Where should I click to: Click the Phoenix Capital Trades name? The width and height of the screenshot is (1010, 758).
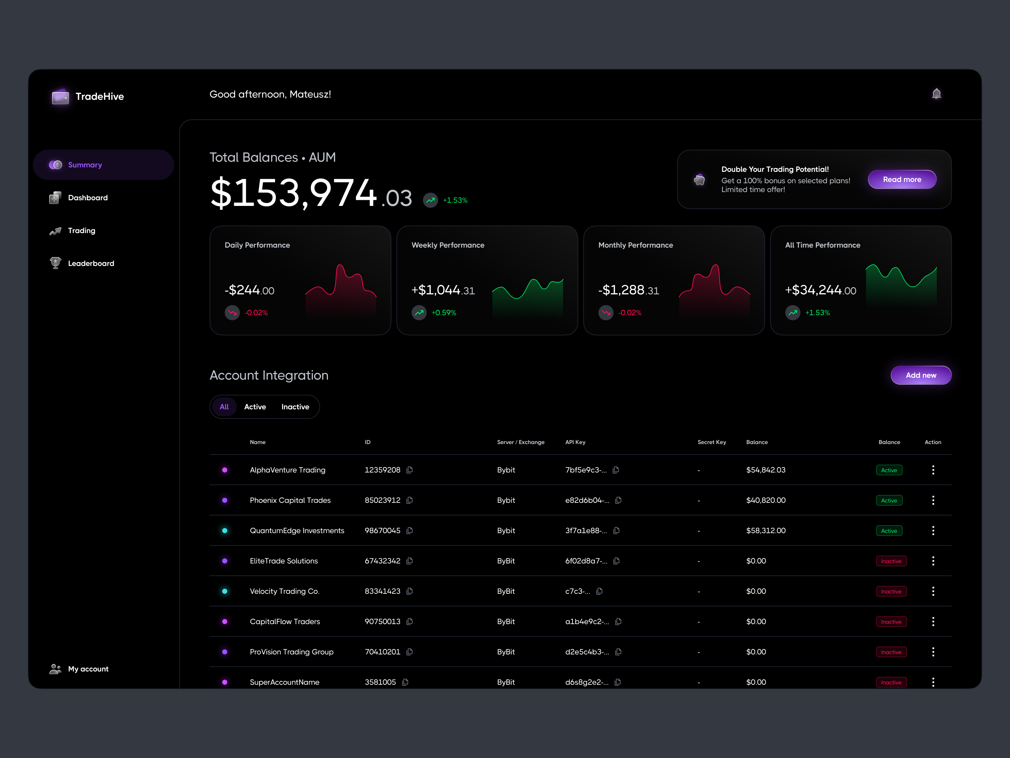pos(290,500)
